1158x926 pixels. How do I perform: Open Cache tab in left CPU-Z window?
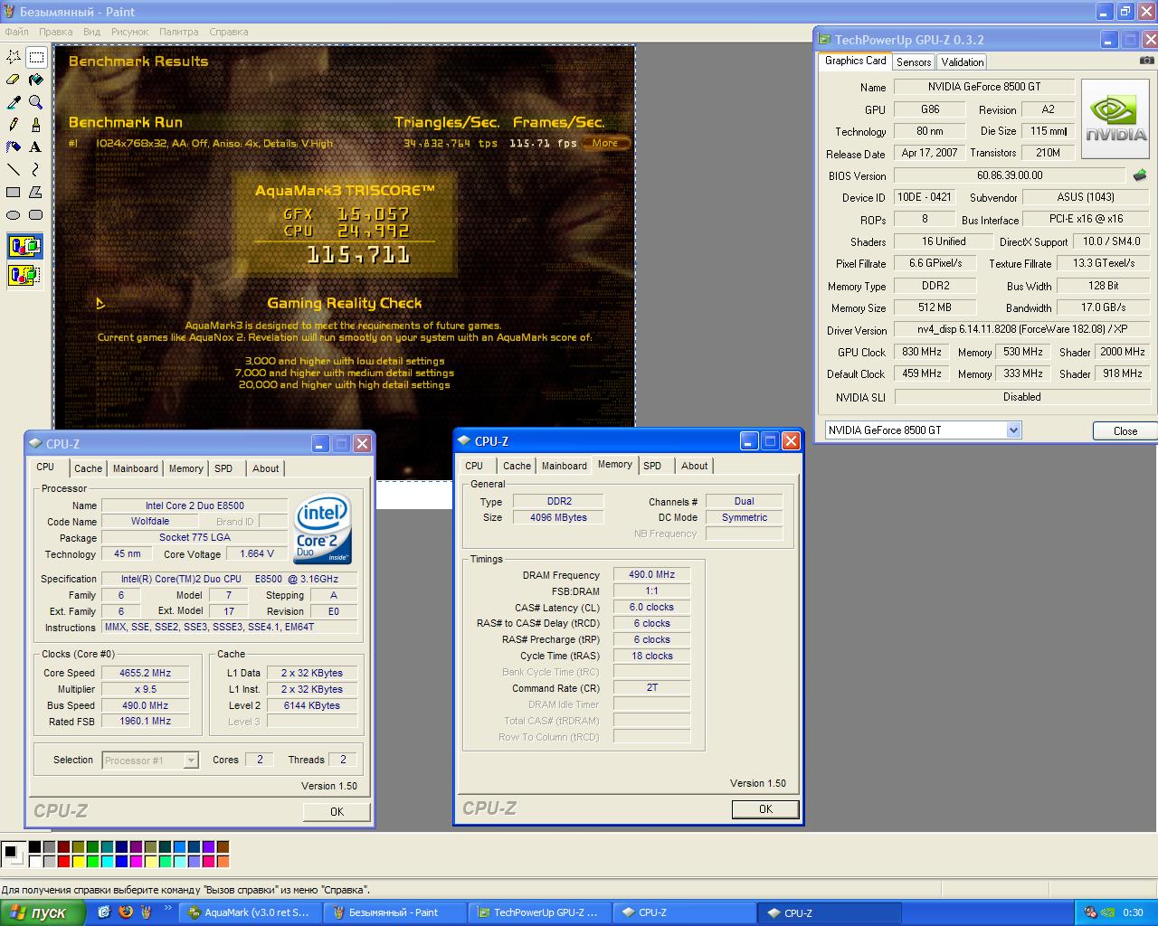88,468
